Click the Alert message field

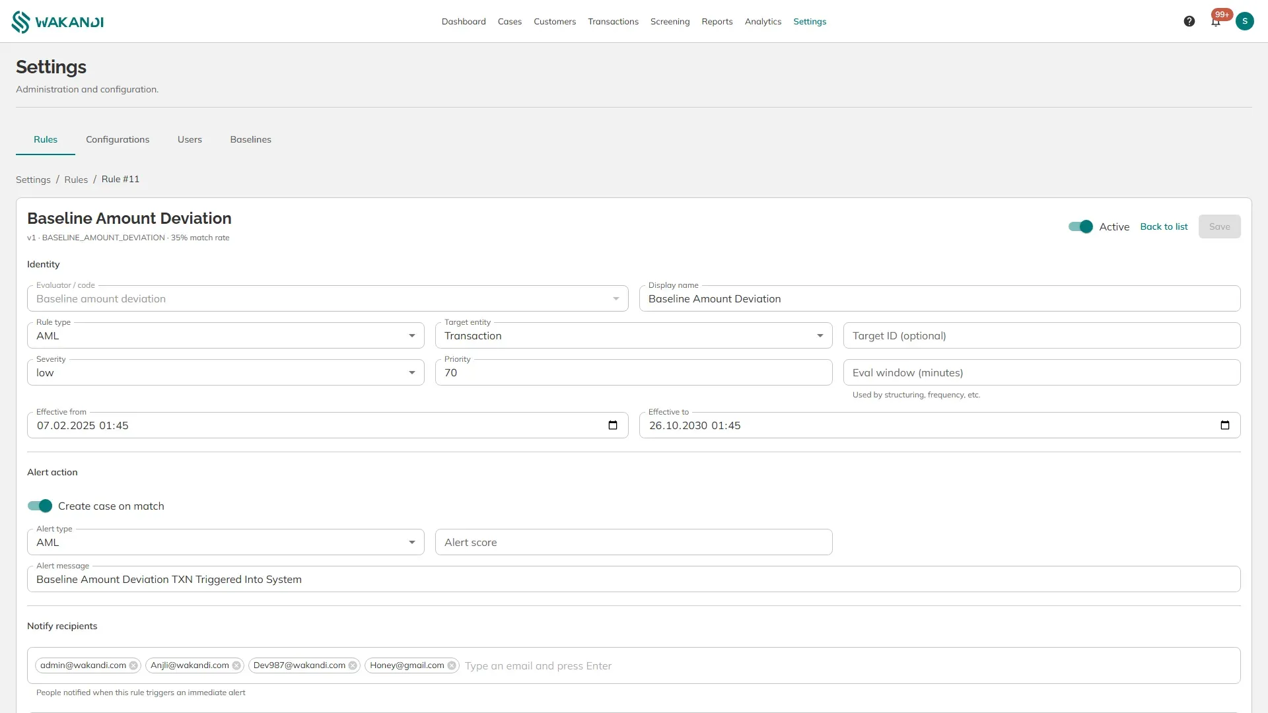tap(634, 579)
